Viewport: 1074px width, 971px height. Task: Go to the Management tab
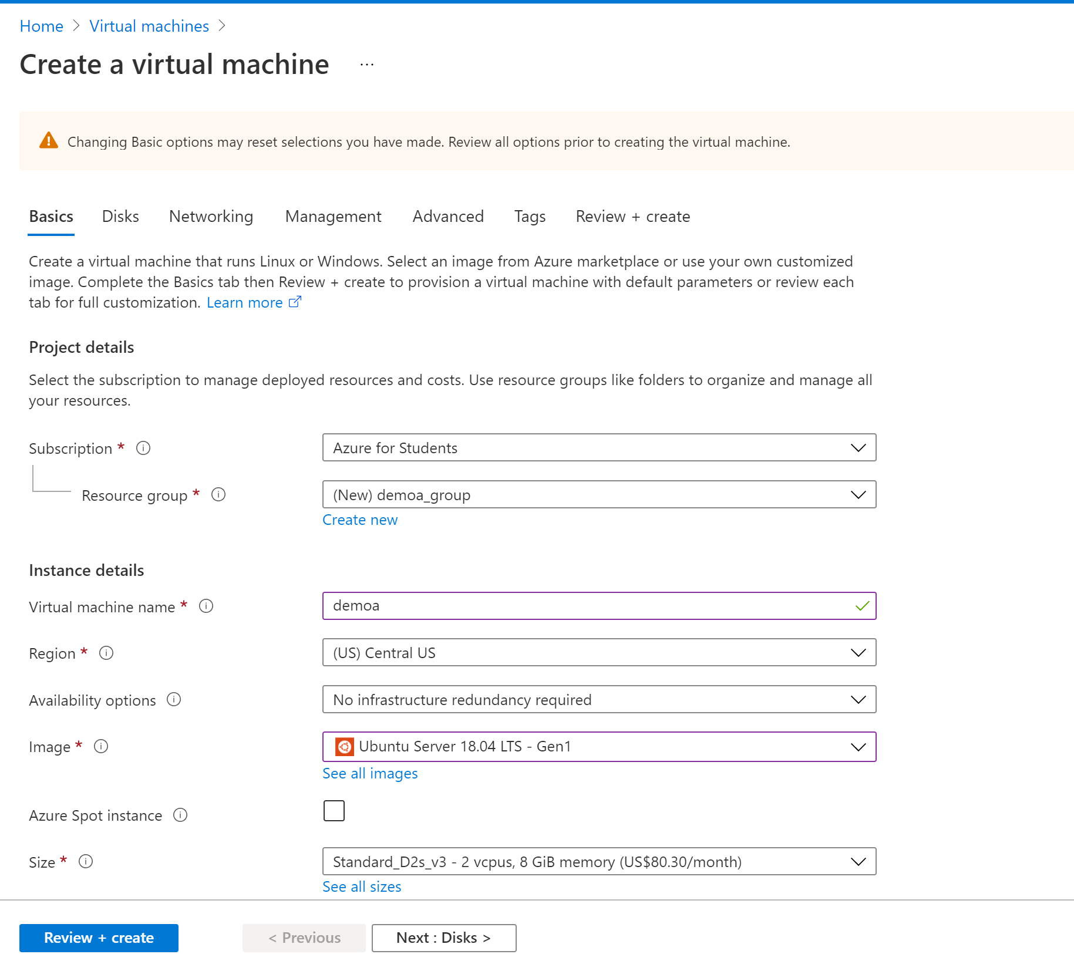[x=334, y=217]
